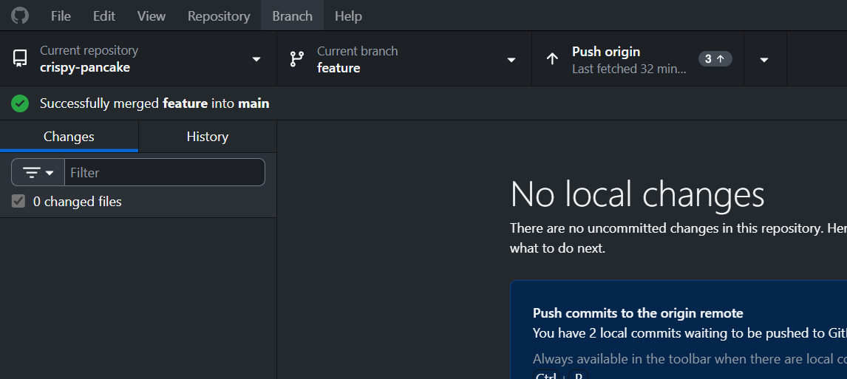The width and height of the screenshot is (847, 379).
Task: Open the Help menu
Action: pyautogui.click(x=348, y=16)
